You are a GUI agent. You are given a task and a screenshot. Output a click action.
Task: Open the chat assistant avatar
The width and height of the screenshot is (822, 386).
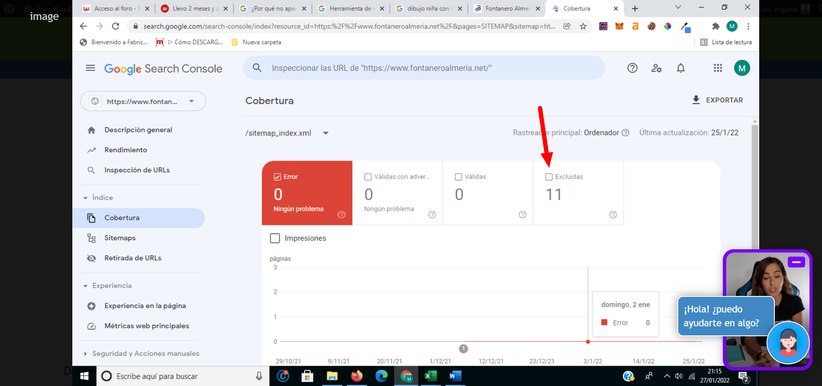click(788, 343)
